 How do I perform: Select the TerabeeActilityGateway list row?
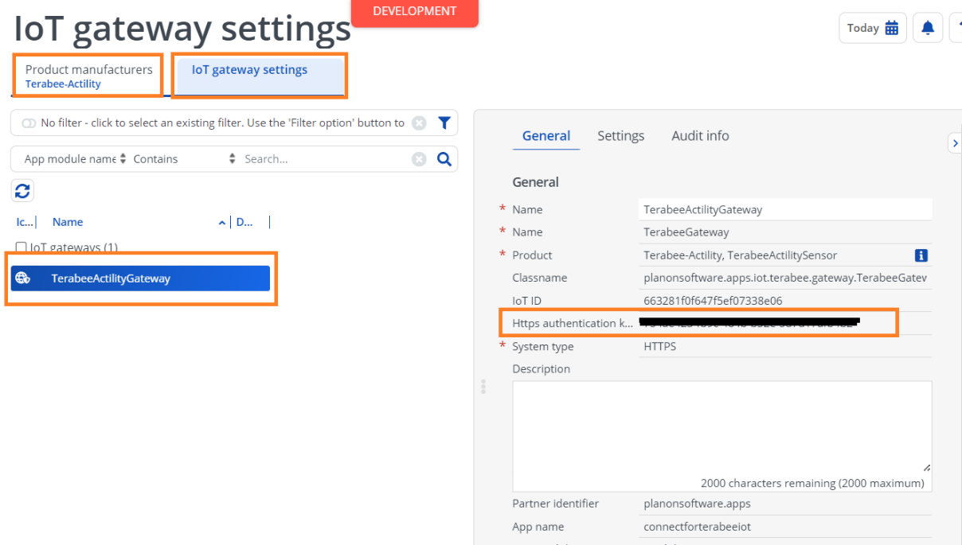[x=140, y=278]
